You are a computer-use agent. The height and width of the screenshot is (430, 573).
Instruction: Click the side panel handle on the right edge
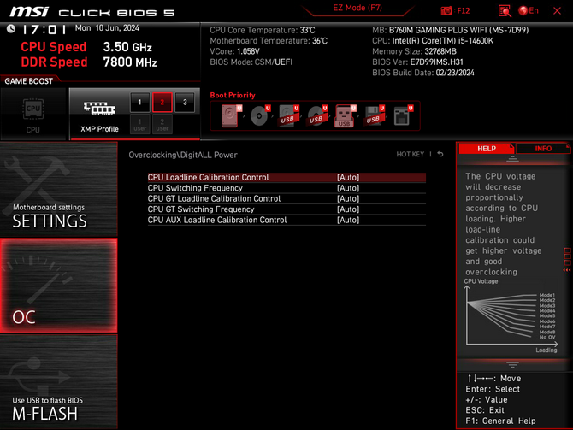[x=567, y=260]
